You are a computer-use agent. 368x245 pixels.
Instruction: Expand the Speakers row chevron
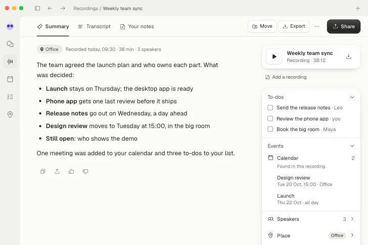(352, 219)
